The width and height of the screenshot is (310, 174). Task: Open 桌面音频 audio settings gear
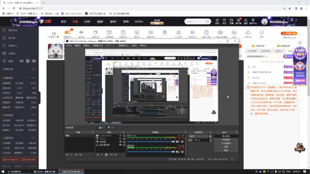pyautogui.click(x=182, y=152)
